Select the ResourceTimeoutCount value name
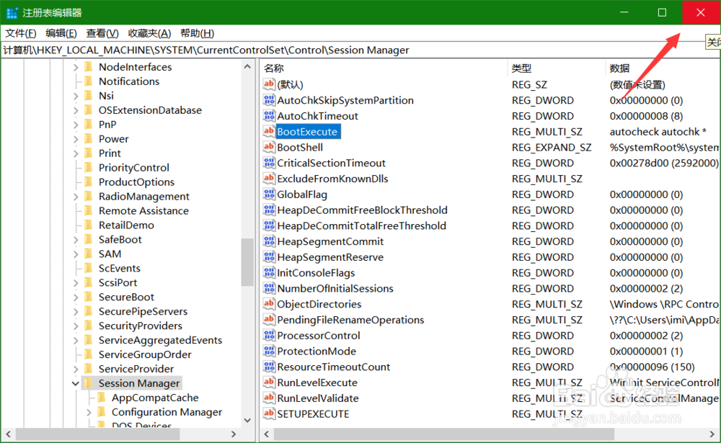This screenshot has height=443, width=721. click(x=333, y=367)
